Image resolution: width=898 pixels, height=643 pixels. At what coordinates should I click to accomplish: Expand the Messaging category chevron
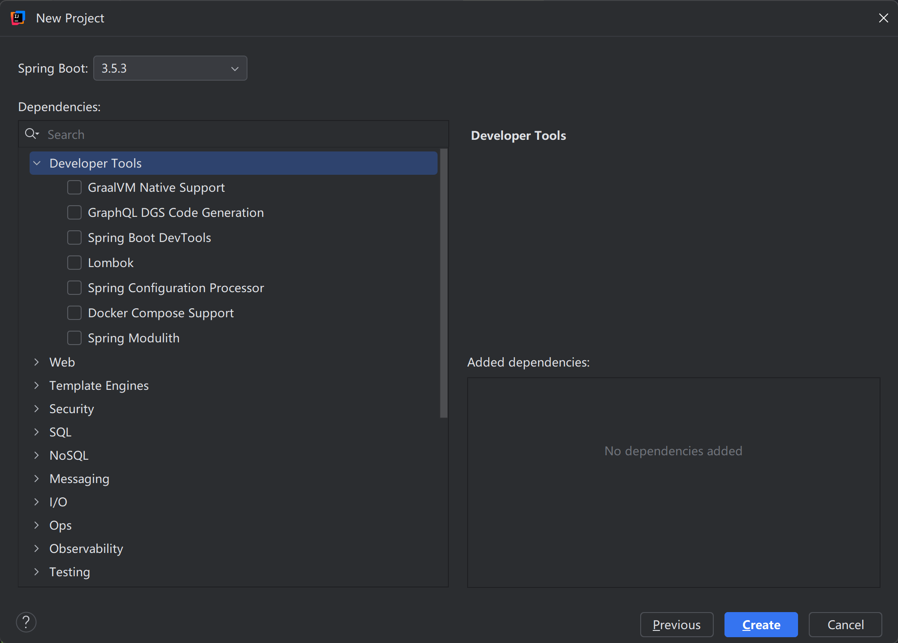point(37,479)
